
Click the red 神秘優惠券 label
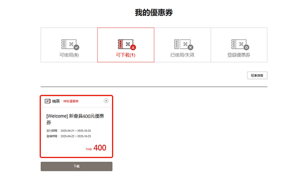click(x=71, y=101)
